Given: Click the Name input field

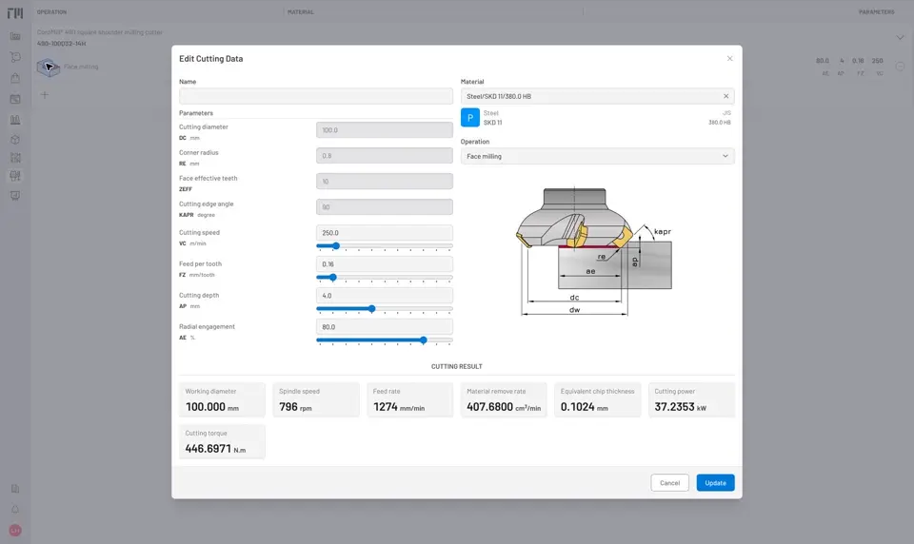Looking at the screenshot, I should point(316,96).
